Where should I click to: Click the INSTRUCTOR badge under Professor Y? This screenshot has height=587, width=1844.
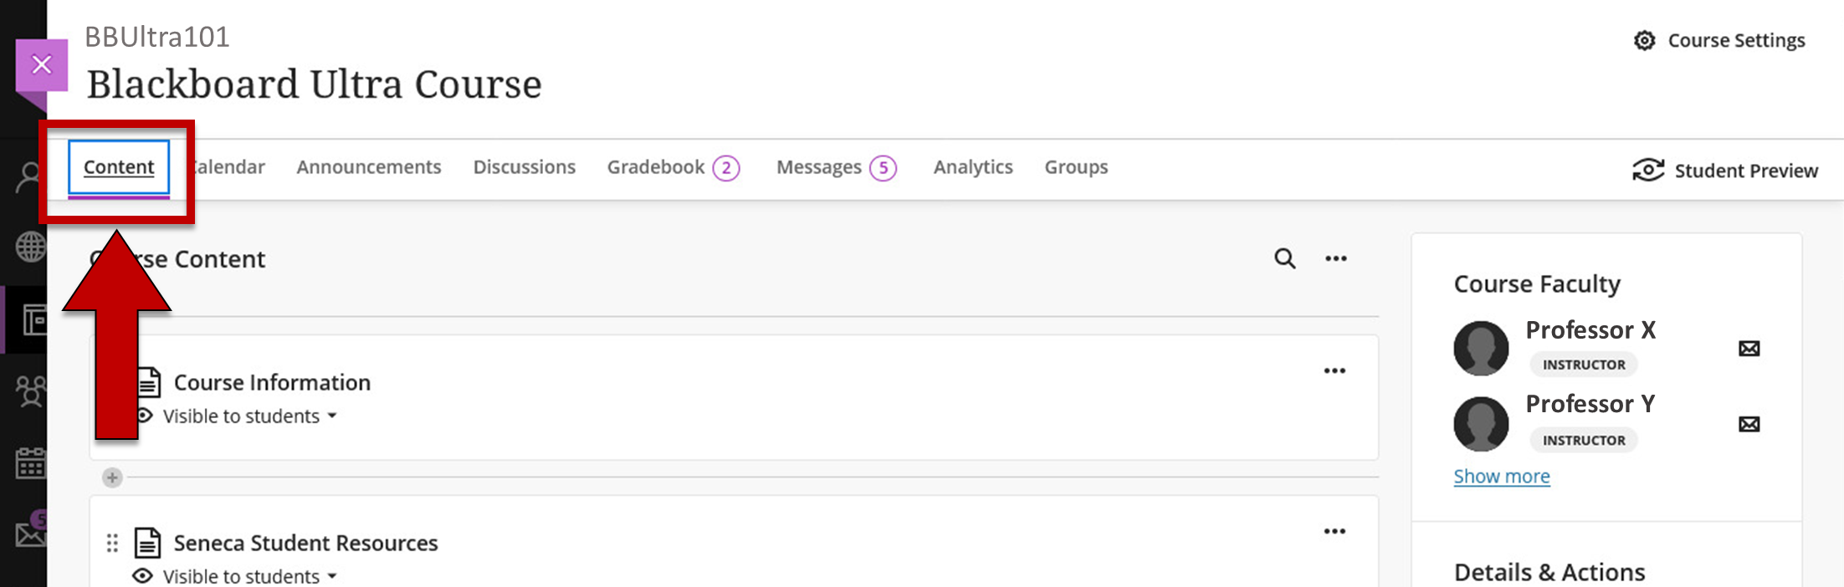coord(1584,440)
